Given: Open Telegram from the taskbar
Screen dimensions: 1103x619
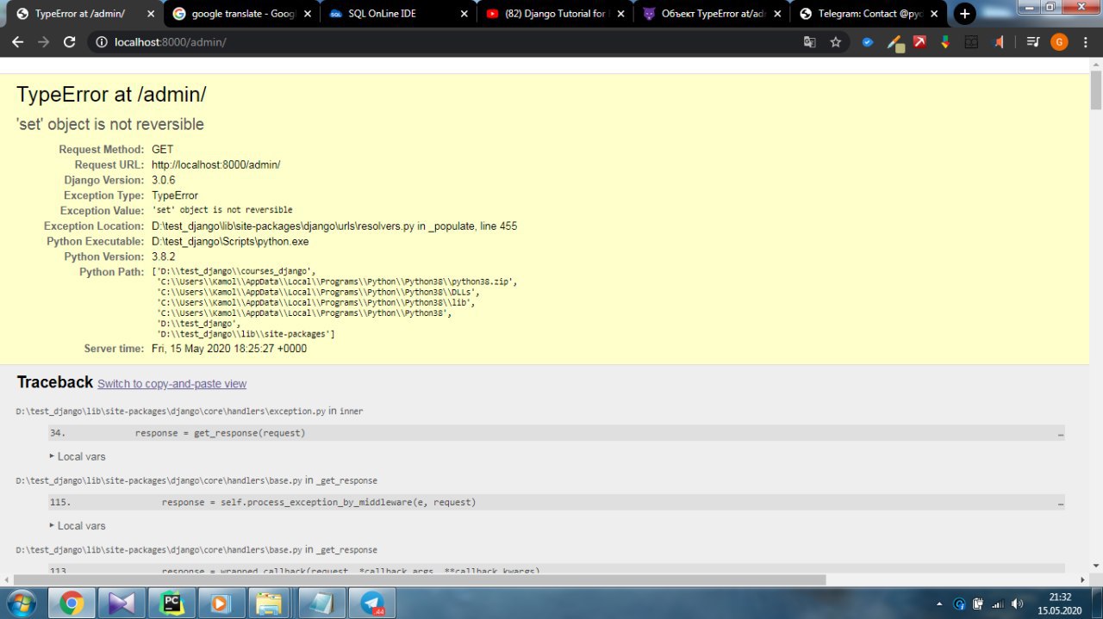Looking at the screenshot, I should click(372, 604).
